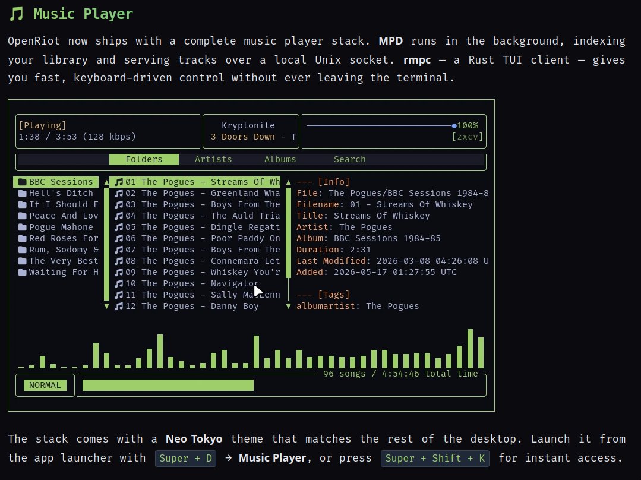641x480 pixels.
Task: Click the [zxcv] playback flags indicator
Action: [x=468, y=137]
